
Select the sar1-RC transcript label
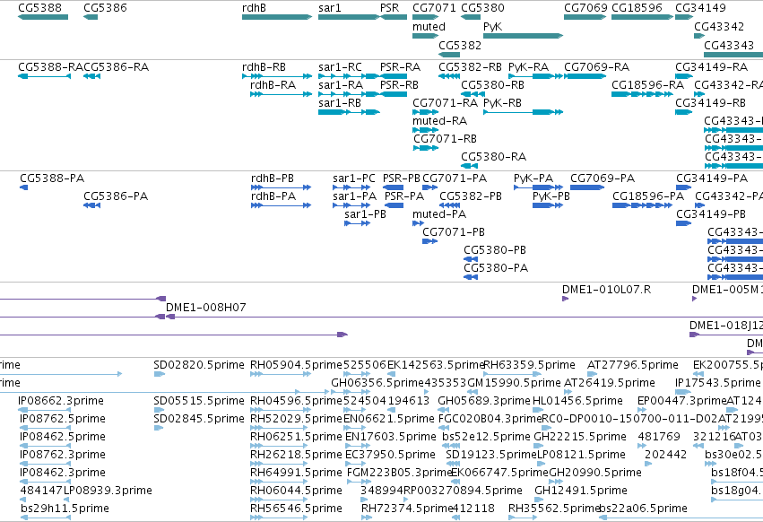[x=340, y=67]
